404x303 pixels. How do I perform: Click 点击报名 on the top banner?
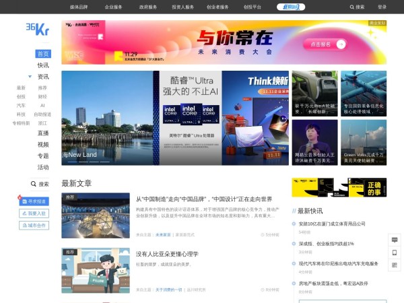pyautogui.click(x=326, y=44)
